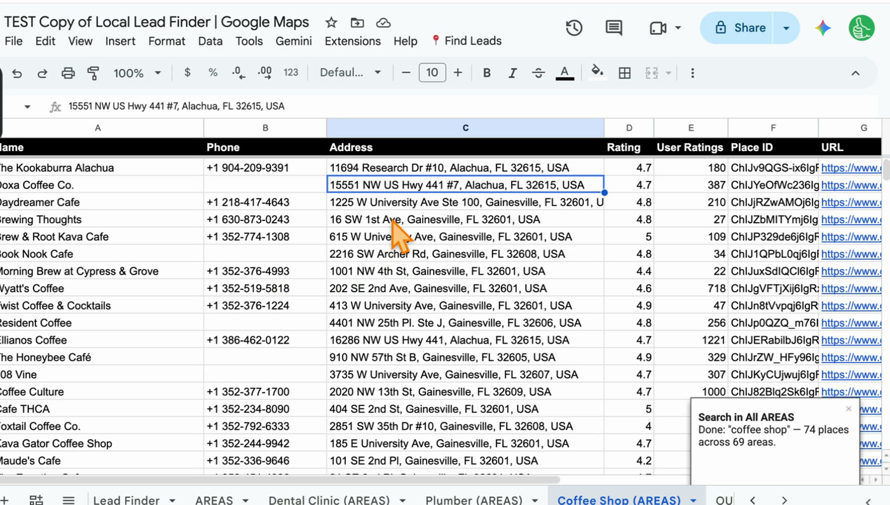The width and height of the screenshot is (890, 505).
Task: Redo the last action
Action: click(x=42, y=73)
